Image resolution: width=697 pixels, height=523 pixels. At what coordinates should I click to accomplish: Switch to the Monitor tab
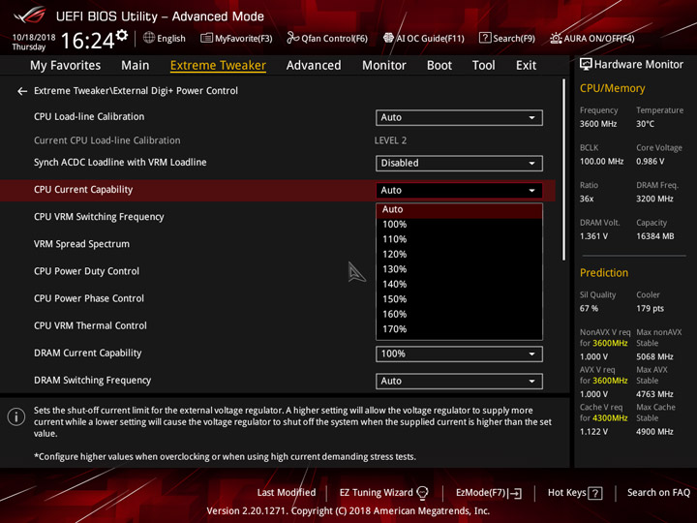(x=384, y=66)
